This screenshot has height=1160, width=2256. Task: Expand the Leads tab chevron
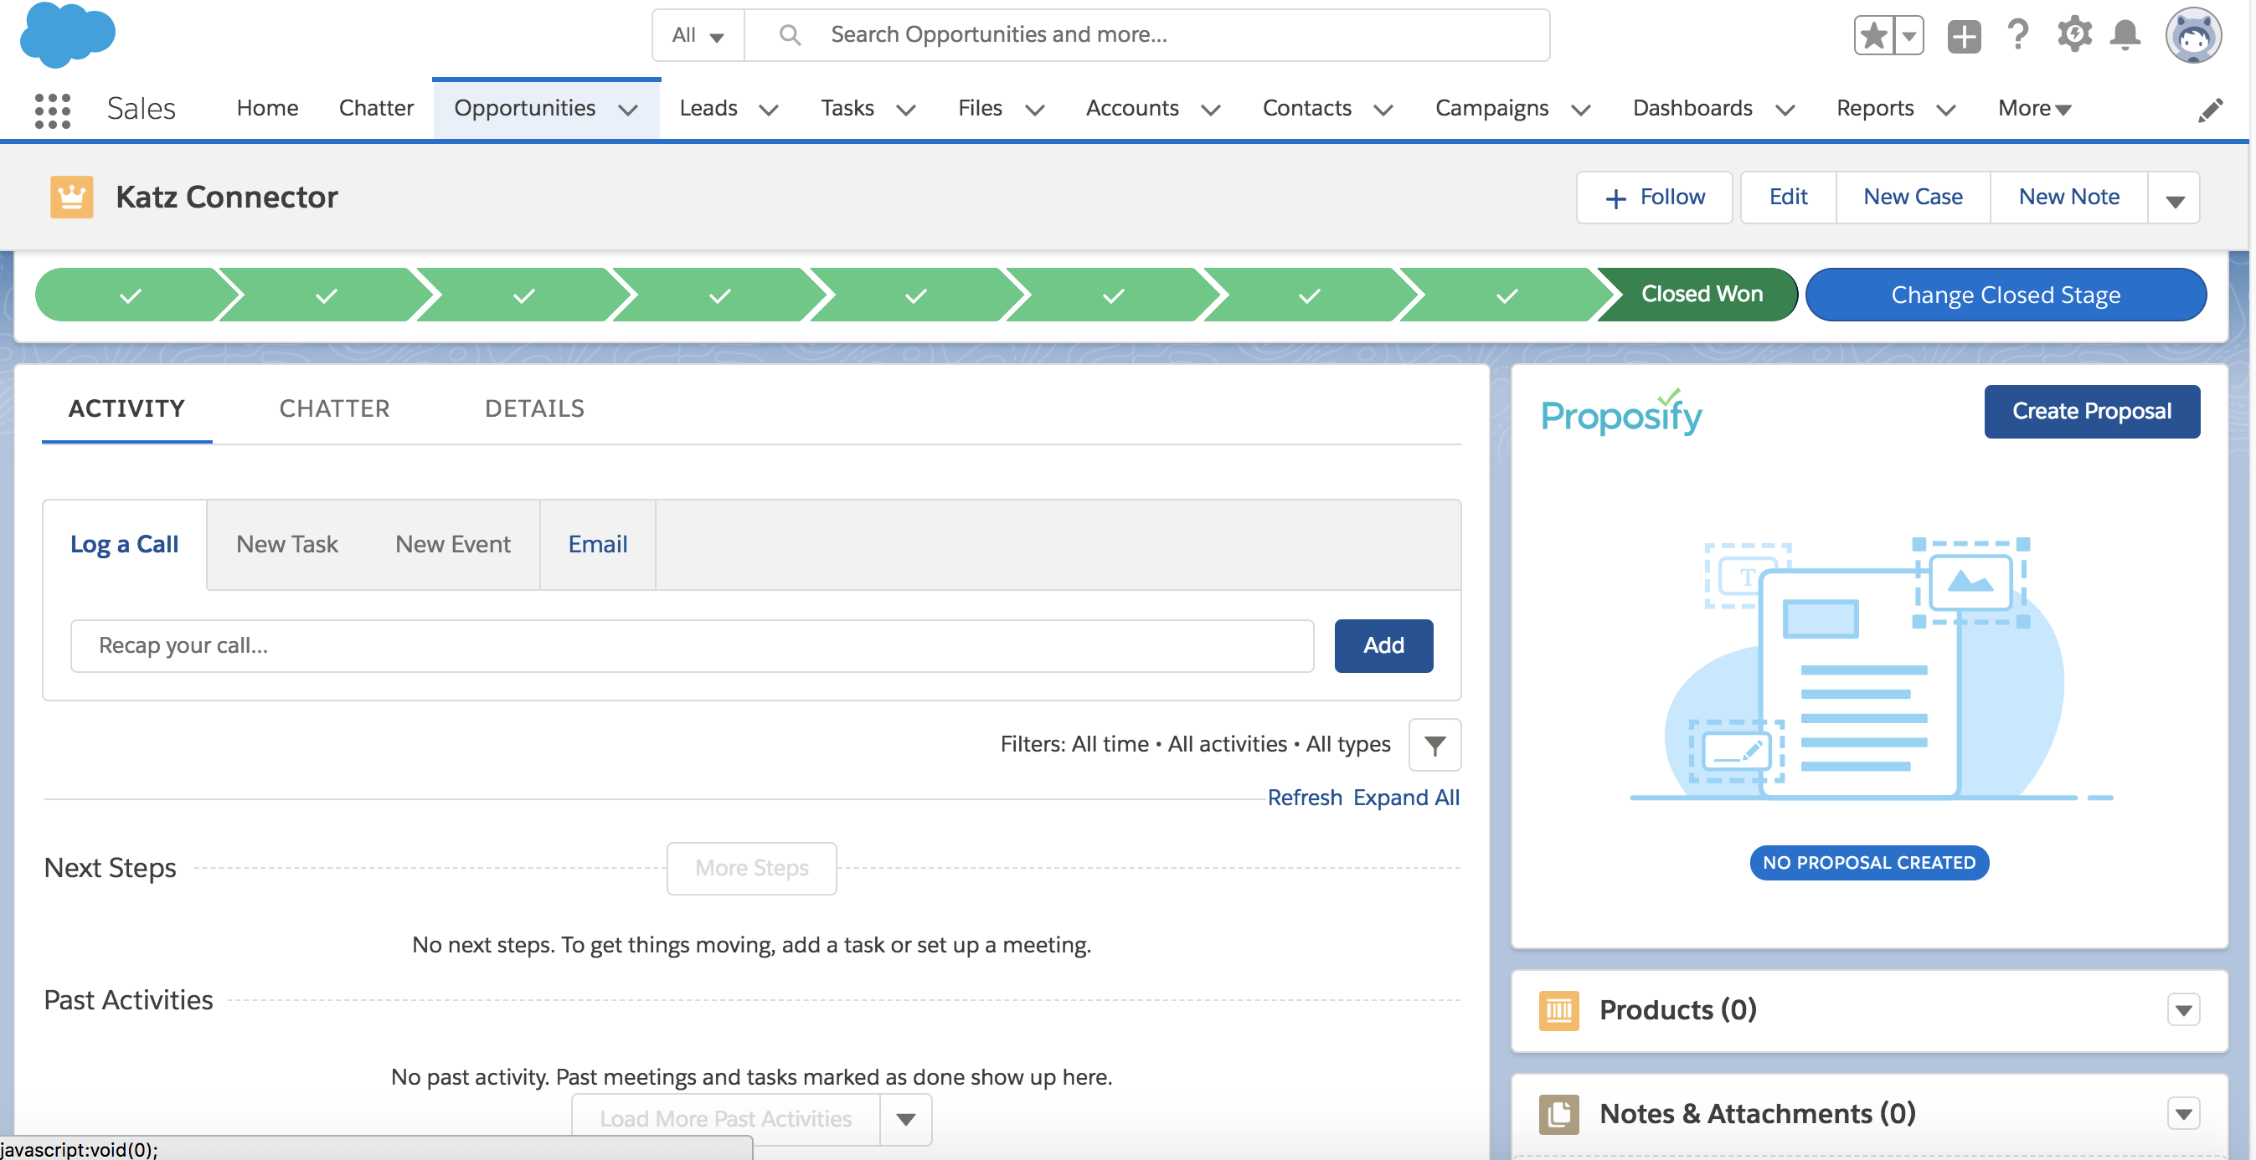click(769, 110)
